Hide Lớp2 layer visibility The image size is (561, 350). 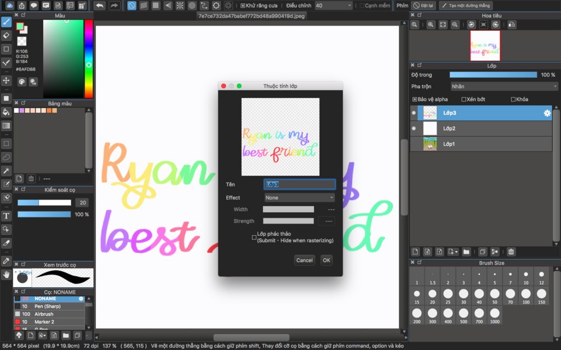click(414, 128)
